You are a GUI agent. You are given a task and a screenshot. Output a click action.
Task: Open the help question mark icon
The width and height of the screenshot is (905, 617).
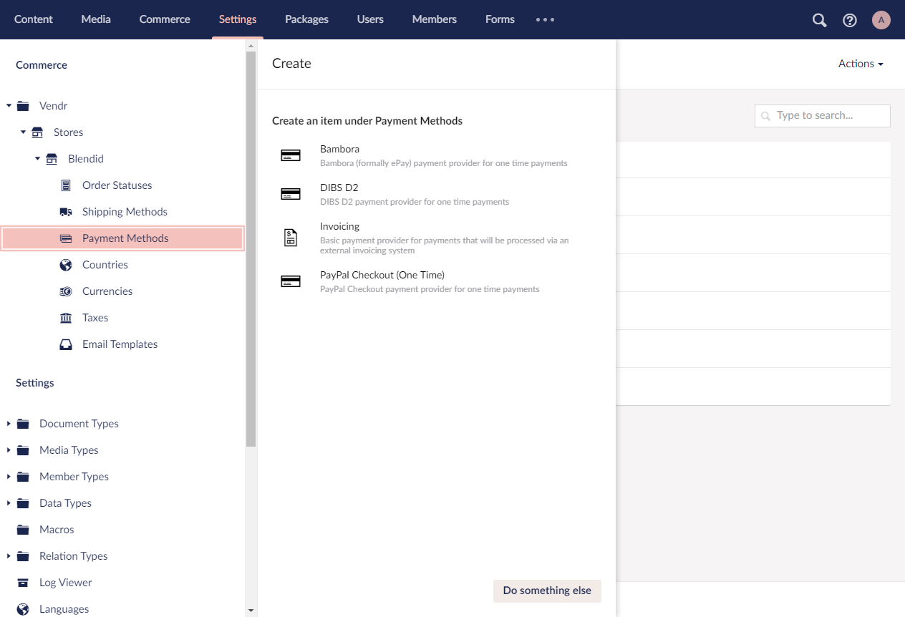[x=850, y=20]
